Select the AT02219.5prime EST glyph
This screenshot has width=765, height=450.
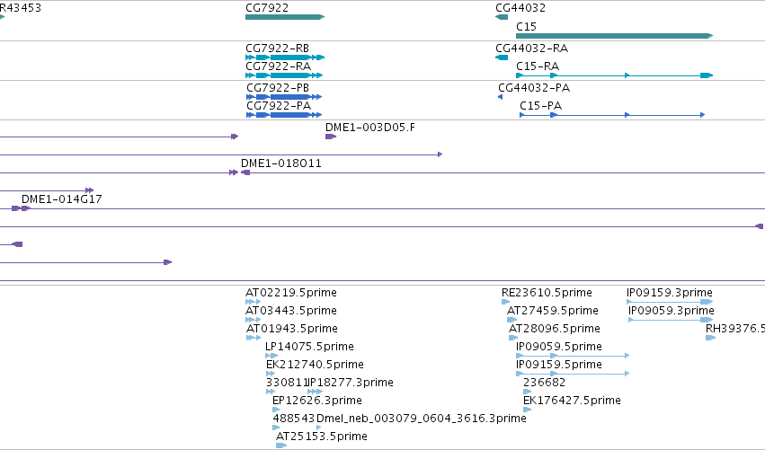point(253,302)
